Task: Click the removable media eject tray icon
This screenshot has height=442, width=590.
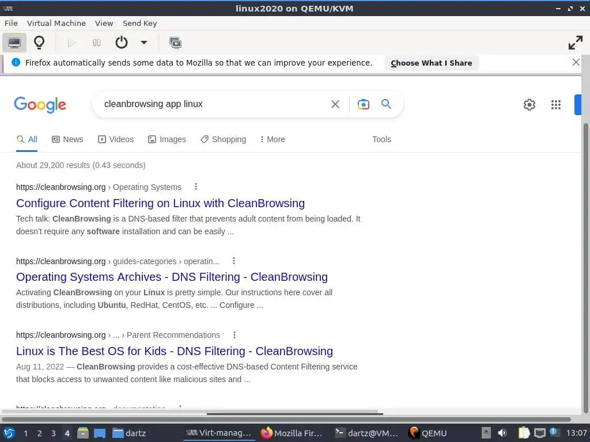Action: click(x=486, y=433)
